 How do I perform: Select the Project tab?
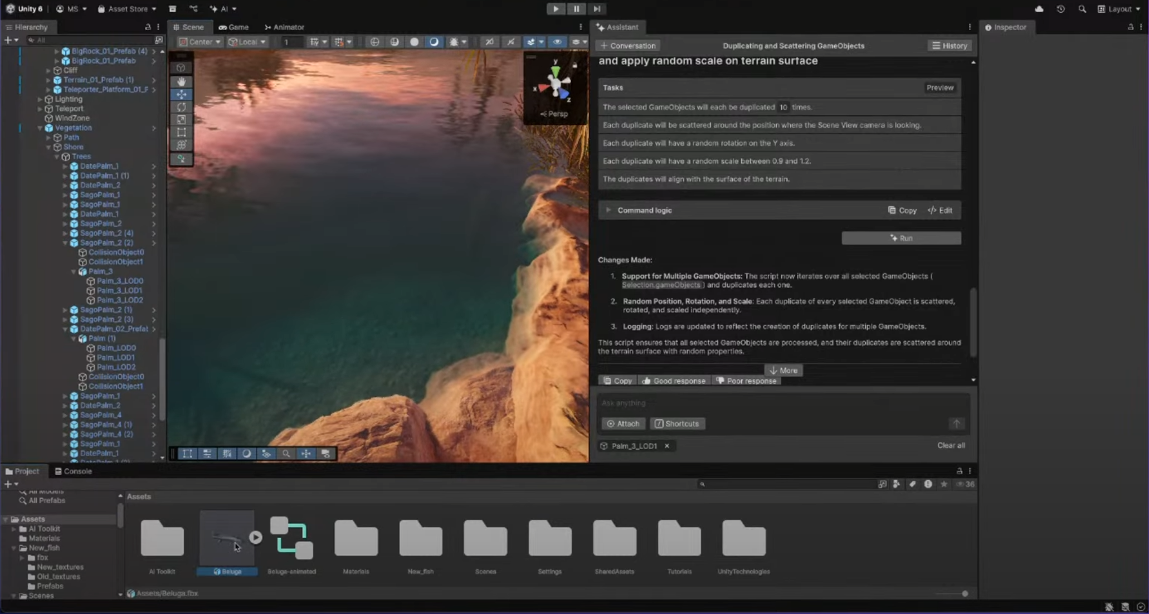(22, 471)
